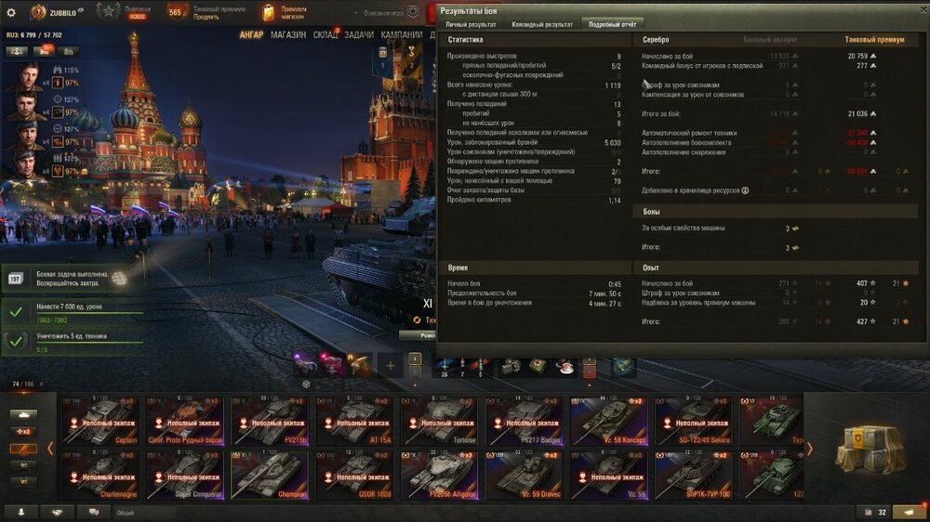Click the handshake icon button
This screenshot has height=522, width=930.
[x=58, y=513]
